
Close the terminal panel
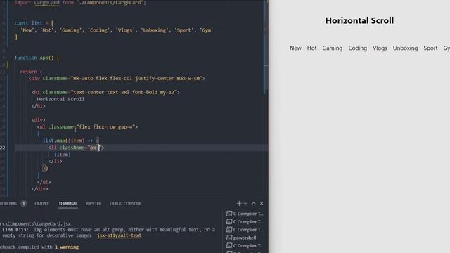pyautogui.click(x=262, y=203)
